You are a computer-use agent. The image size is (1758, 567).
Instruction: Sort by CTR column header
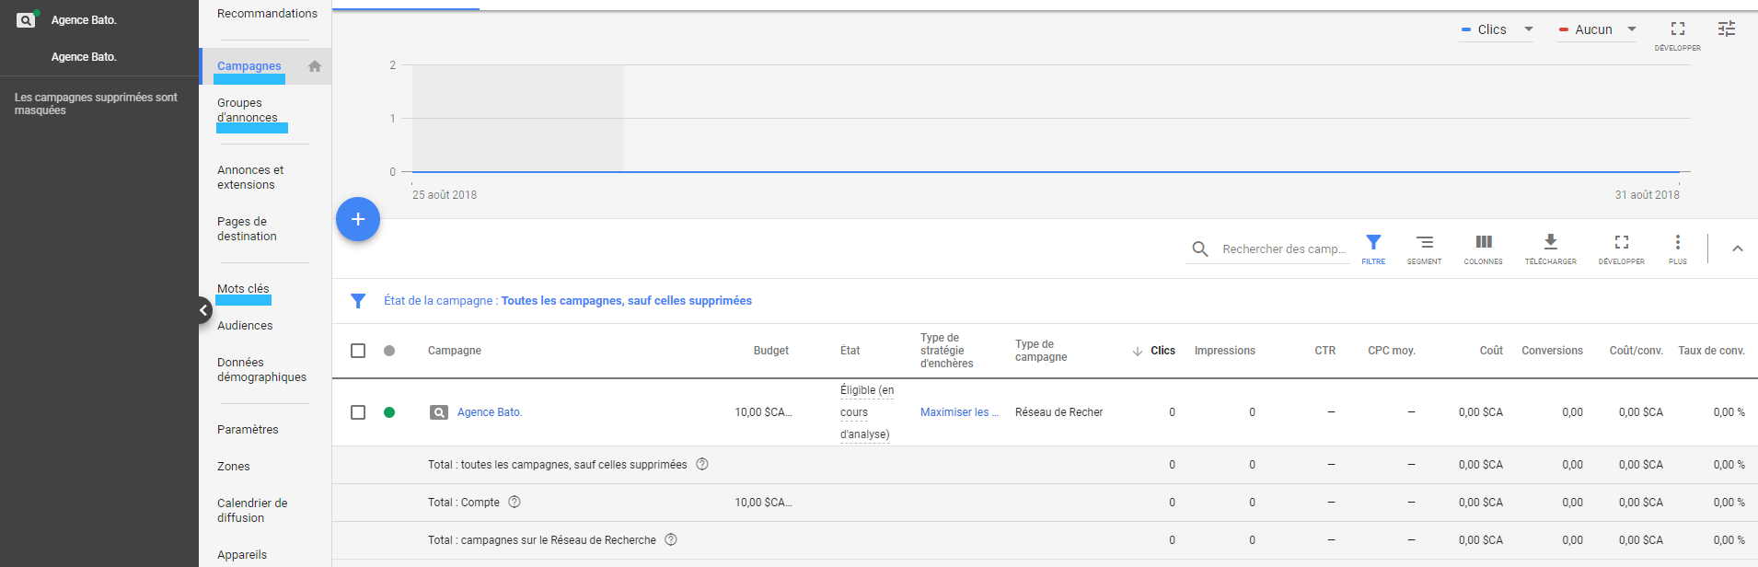pos(1324,351)
